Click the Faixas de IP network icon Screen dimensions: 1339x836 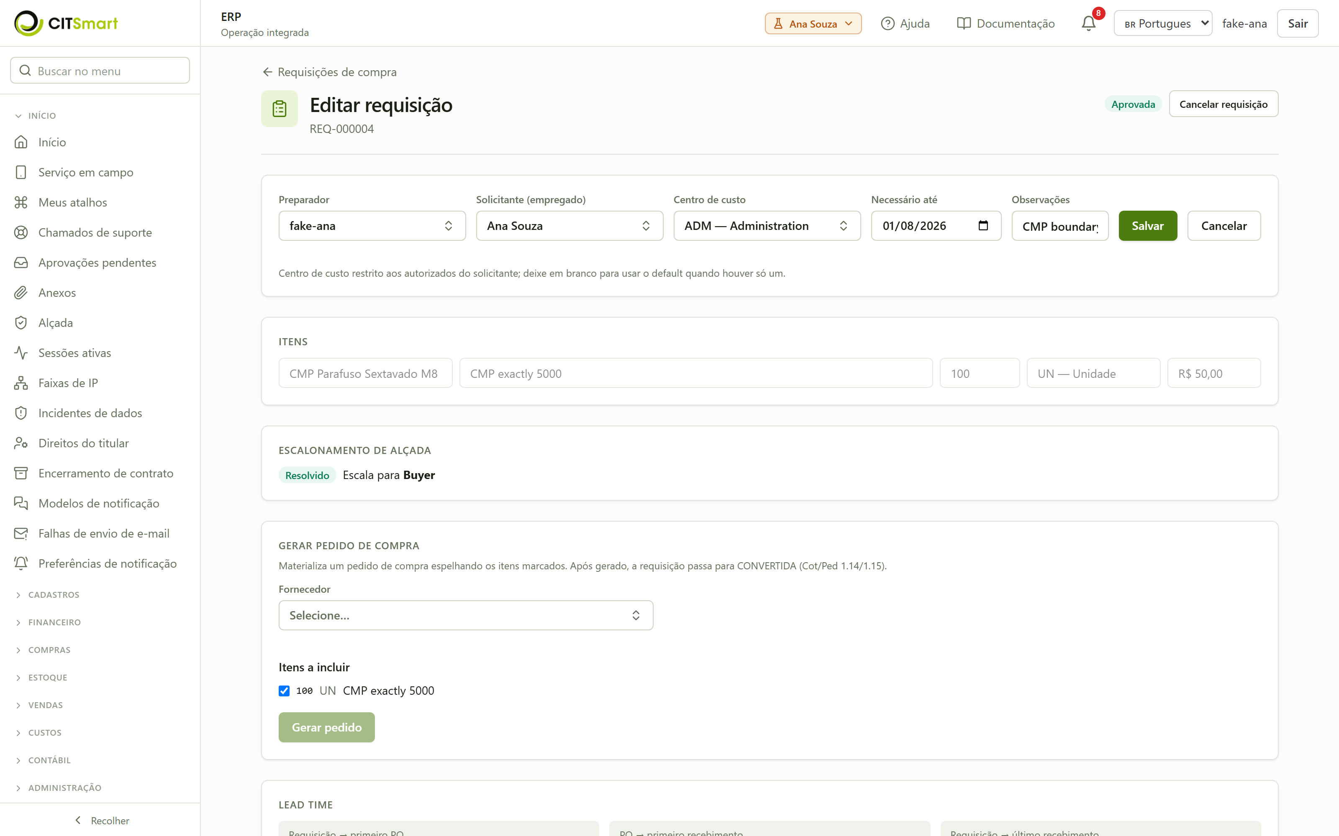pos(21,383)
